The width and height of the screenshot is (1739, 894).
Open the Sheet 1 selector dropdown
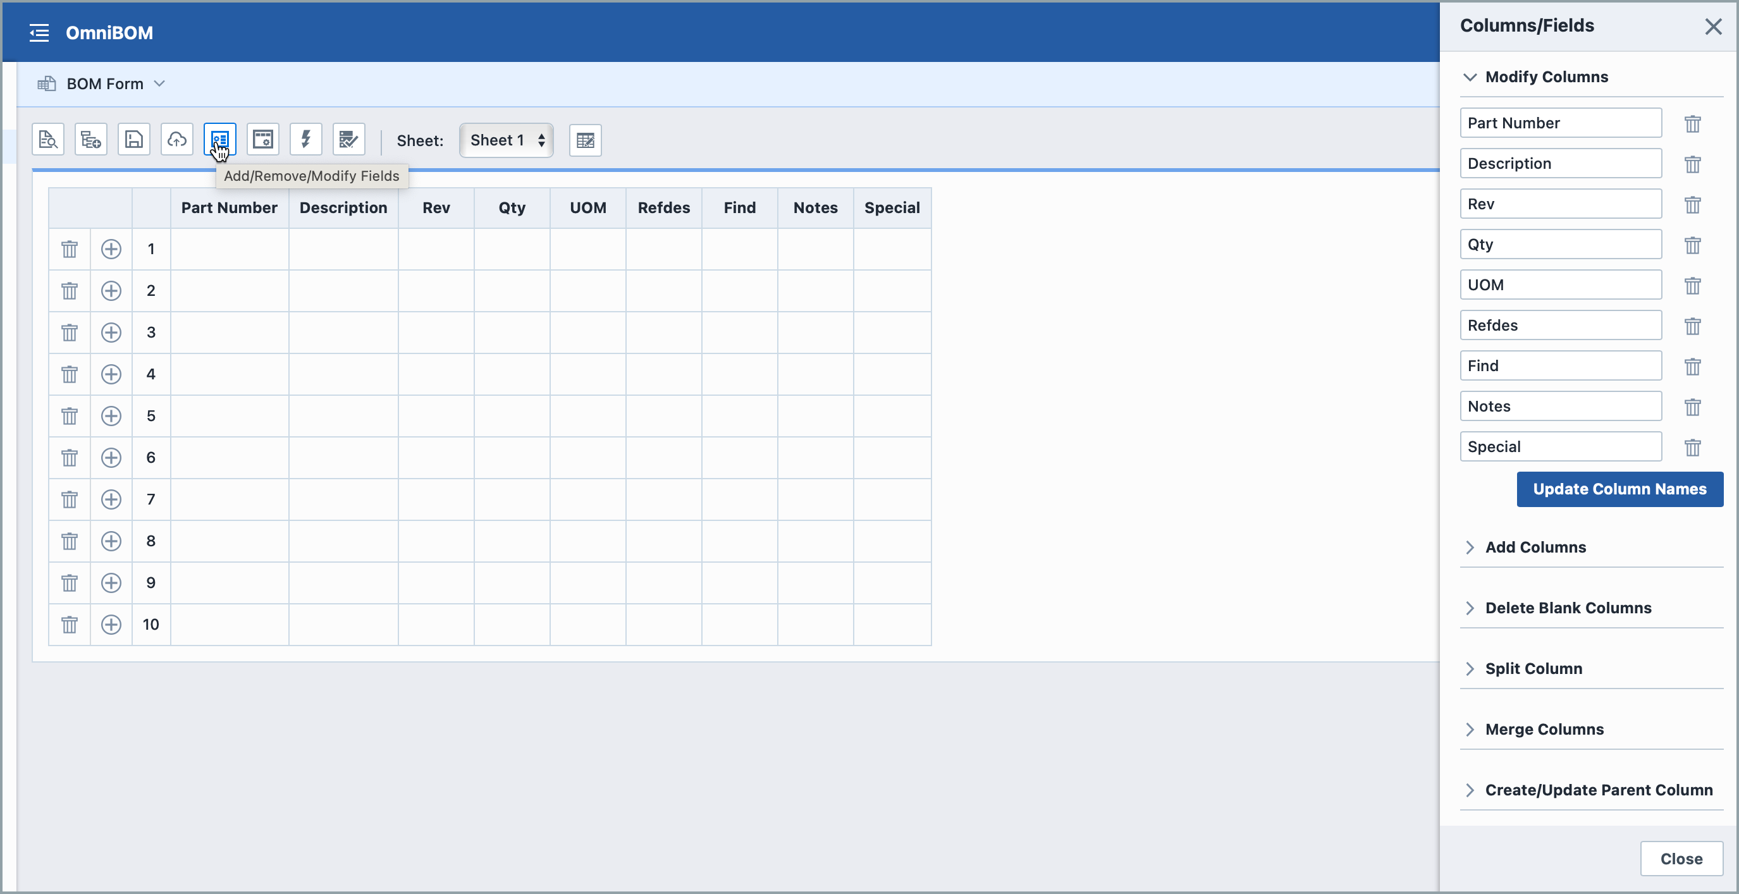[507, 140]
